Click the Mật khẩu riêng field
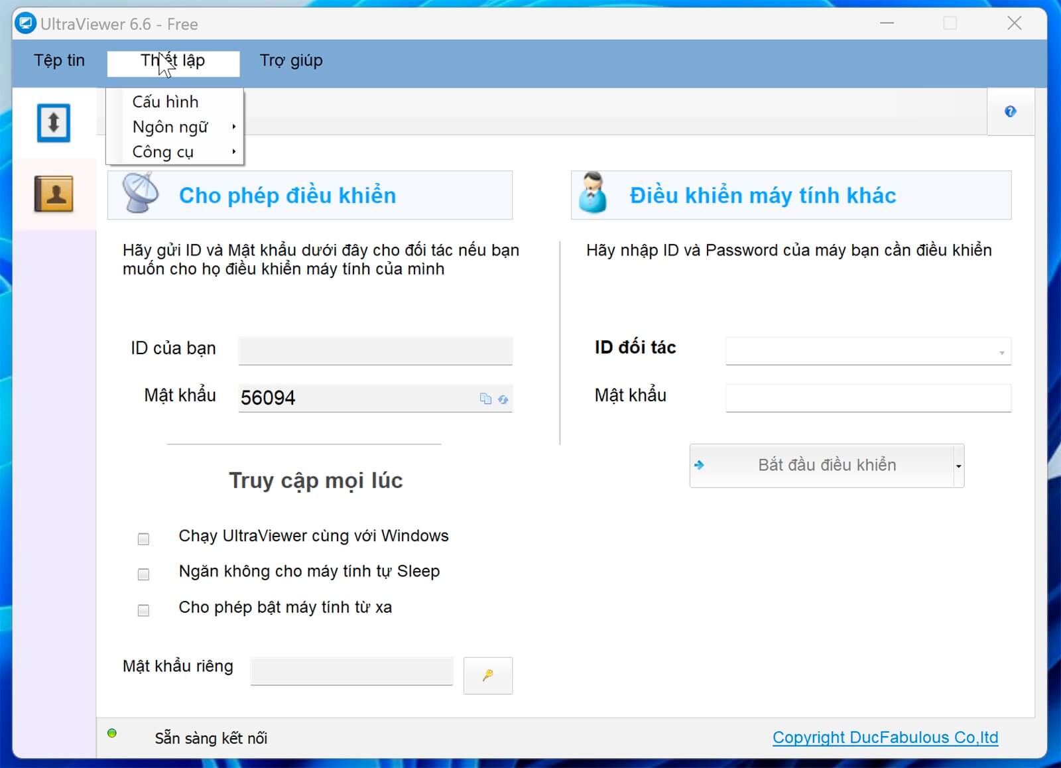The image size is (1061, 768). 352,671
